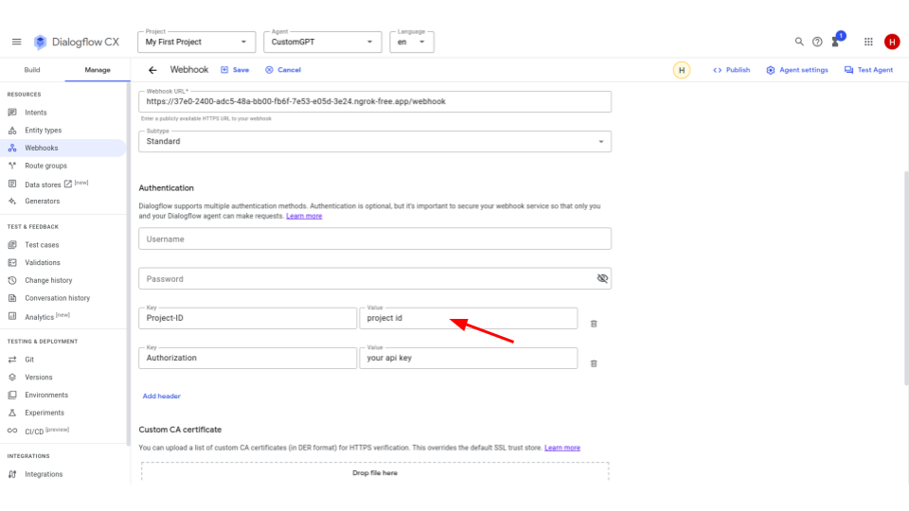909x511 pixels.
Task: Click the page vertical scrollbar
Action: [x=906, y=278]
